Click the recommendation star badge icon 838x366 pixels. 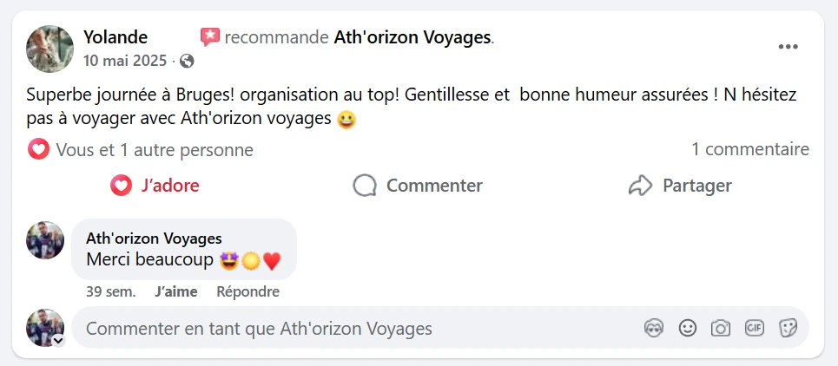tap(209, 37)
